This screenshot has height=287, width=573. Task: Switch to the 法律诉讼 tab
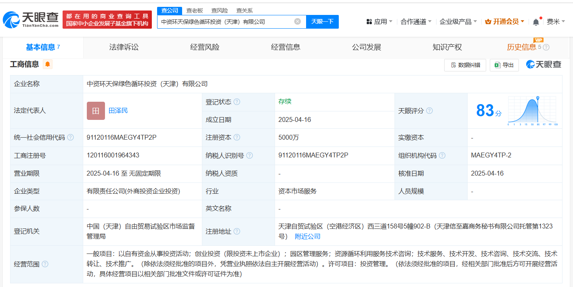pos(124,47)
